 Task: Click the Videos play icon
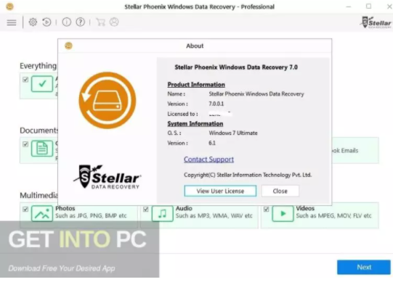[x=283, y=213]
